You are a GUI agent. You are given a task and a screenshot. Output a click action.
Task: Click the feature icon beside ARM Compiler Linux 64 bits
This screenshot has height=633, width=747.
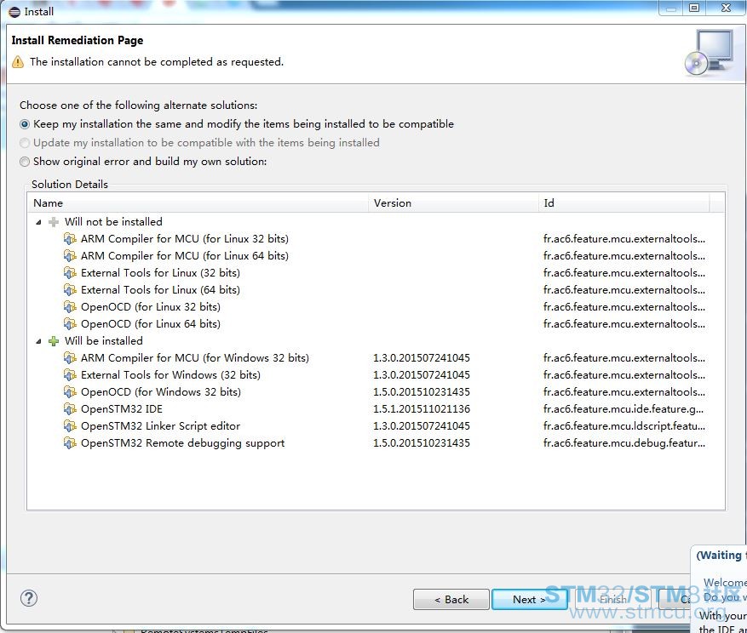pyautogui.click(x=70, y=256)
